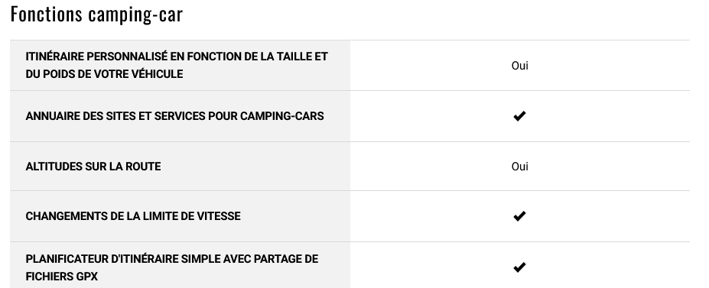
Task: Click the word 'Fonctions' in the heading
Action: pos(46,14)
